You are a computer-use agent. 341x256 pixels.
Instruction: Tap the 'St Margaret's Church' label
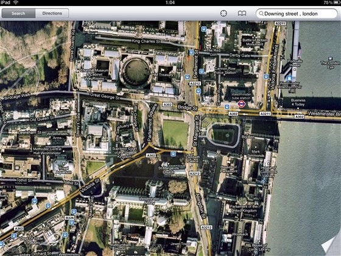click(169, 170)
